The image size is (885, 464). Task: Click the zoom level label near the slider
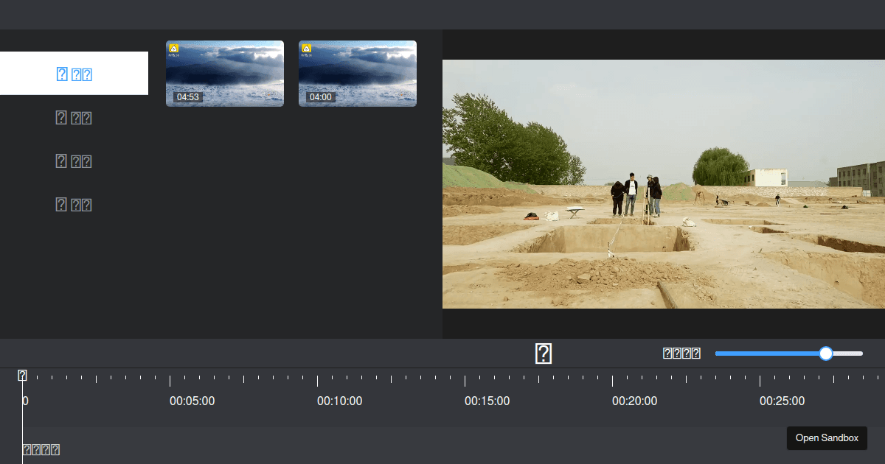point(681,353)
